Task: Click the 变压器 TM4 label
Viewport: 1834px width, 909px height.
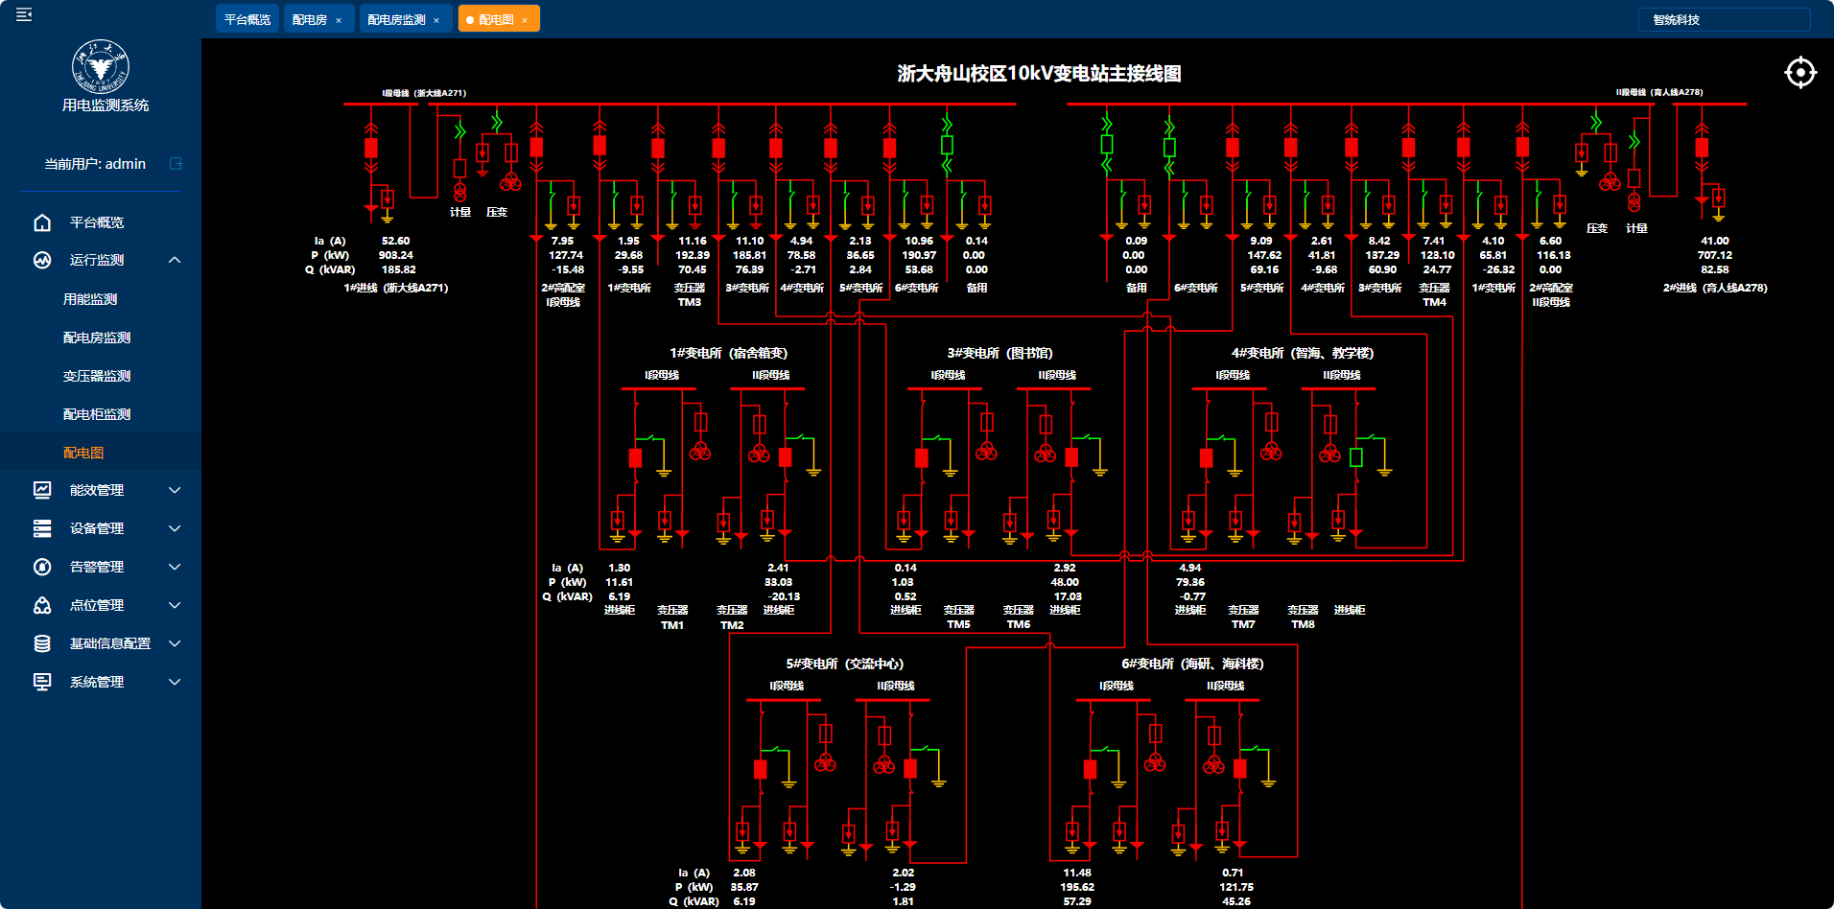Action: coord(1435,295)
